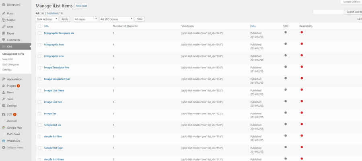
Task: Click the Tools wrench icon
Action: point(3,99)
